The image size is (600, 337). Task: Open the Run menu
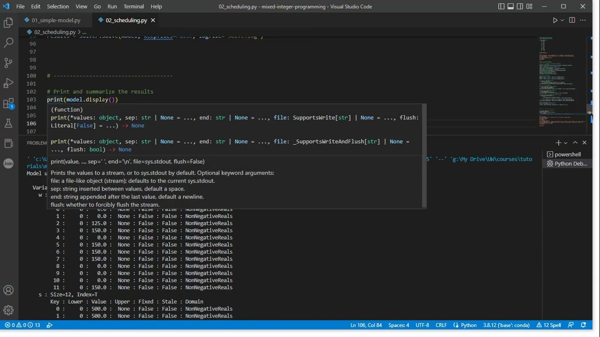pyautogui.click(x=112, y=7)
